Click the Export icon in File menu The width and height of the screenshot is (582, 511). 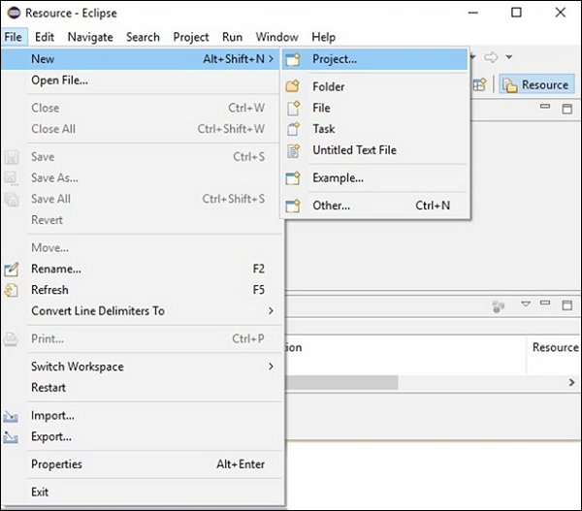point(12,437)
